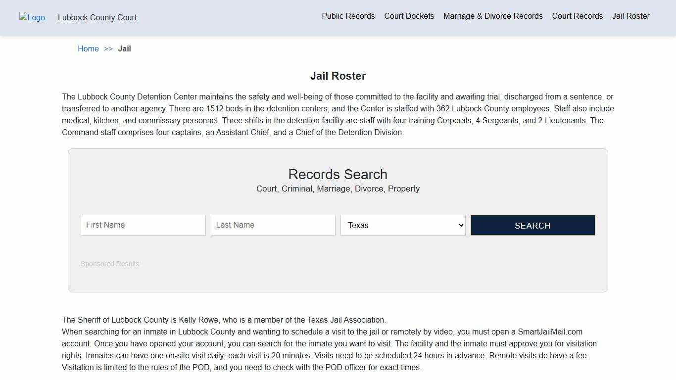Image resolution: width=676 pixels, height=380 pixels.
Task: Select Public Records in the navigation
Action: (x=348, y=16)
